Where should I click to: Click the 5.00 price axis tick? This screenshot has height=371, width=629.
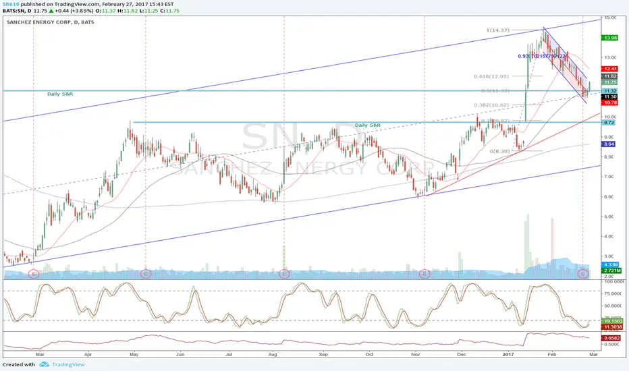(609, 217)
